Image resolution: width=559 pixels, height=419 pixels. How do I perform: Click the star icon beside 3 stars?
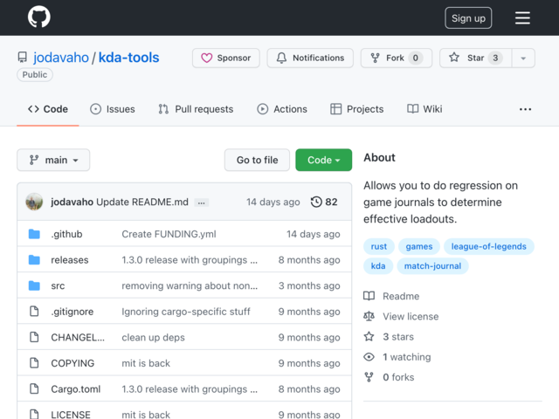coord(369,337)
